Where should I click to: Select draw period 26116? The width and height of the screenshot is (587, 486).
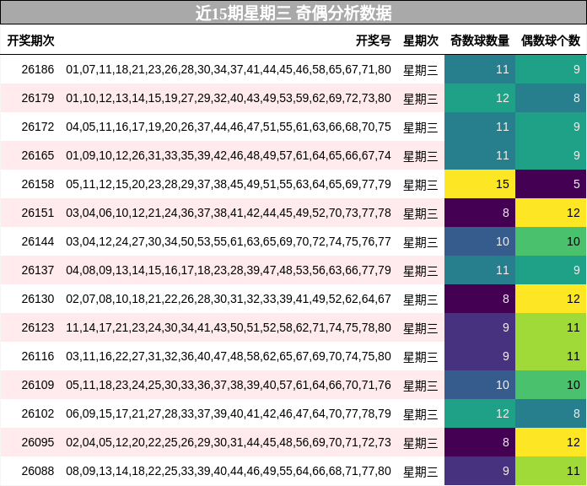point(37,356)
